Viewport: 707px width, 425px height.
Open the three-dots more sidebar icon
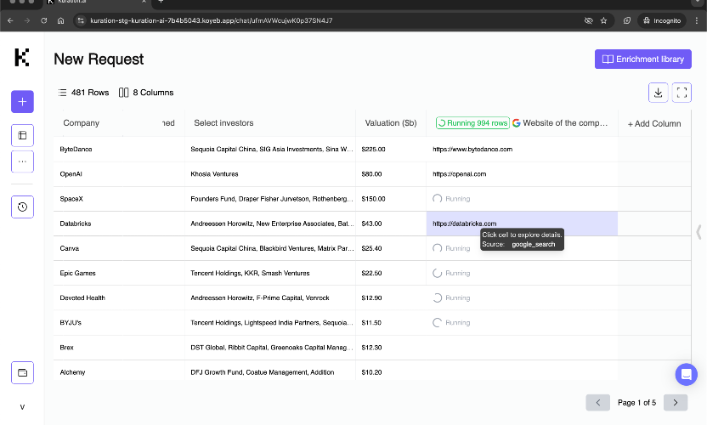23,161
